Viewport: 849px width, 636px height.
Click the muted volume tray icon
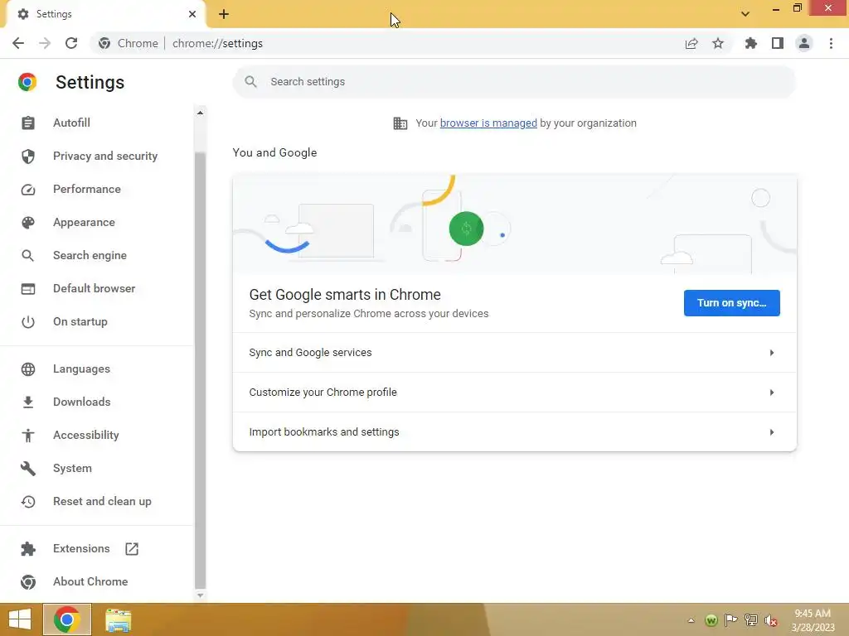point(770,620)
